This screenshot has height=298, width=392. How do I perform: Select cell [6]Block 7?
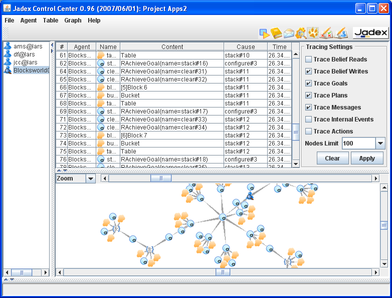172,135
